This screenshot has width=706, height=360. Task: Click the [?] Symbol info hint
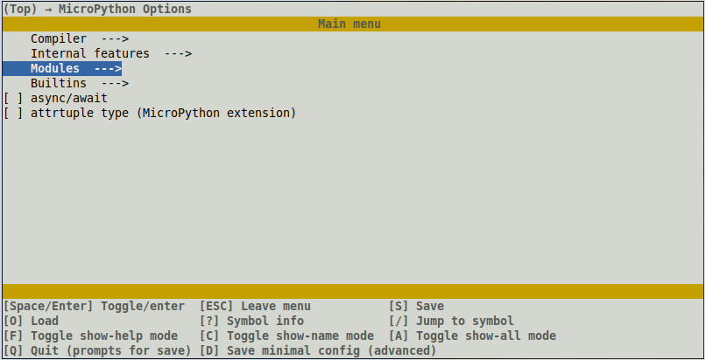click(252, 322)
